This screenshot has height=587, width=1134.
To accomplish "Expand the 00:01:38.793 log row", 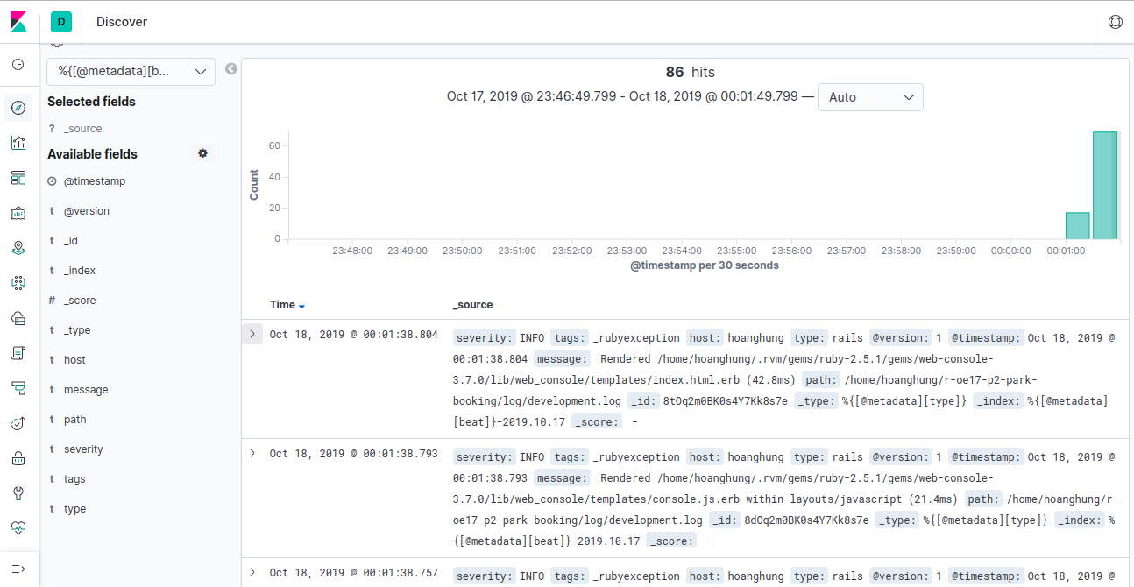I will pyautogui.click(x=252, y=453).
